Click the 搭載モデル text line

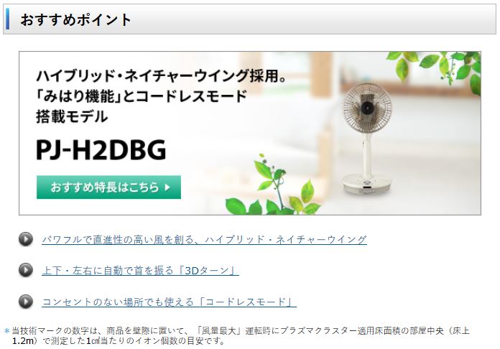tap(72, 116)
